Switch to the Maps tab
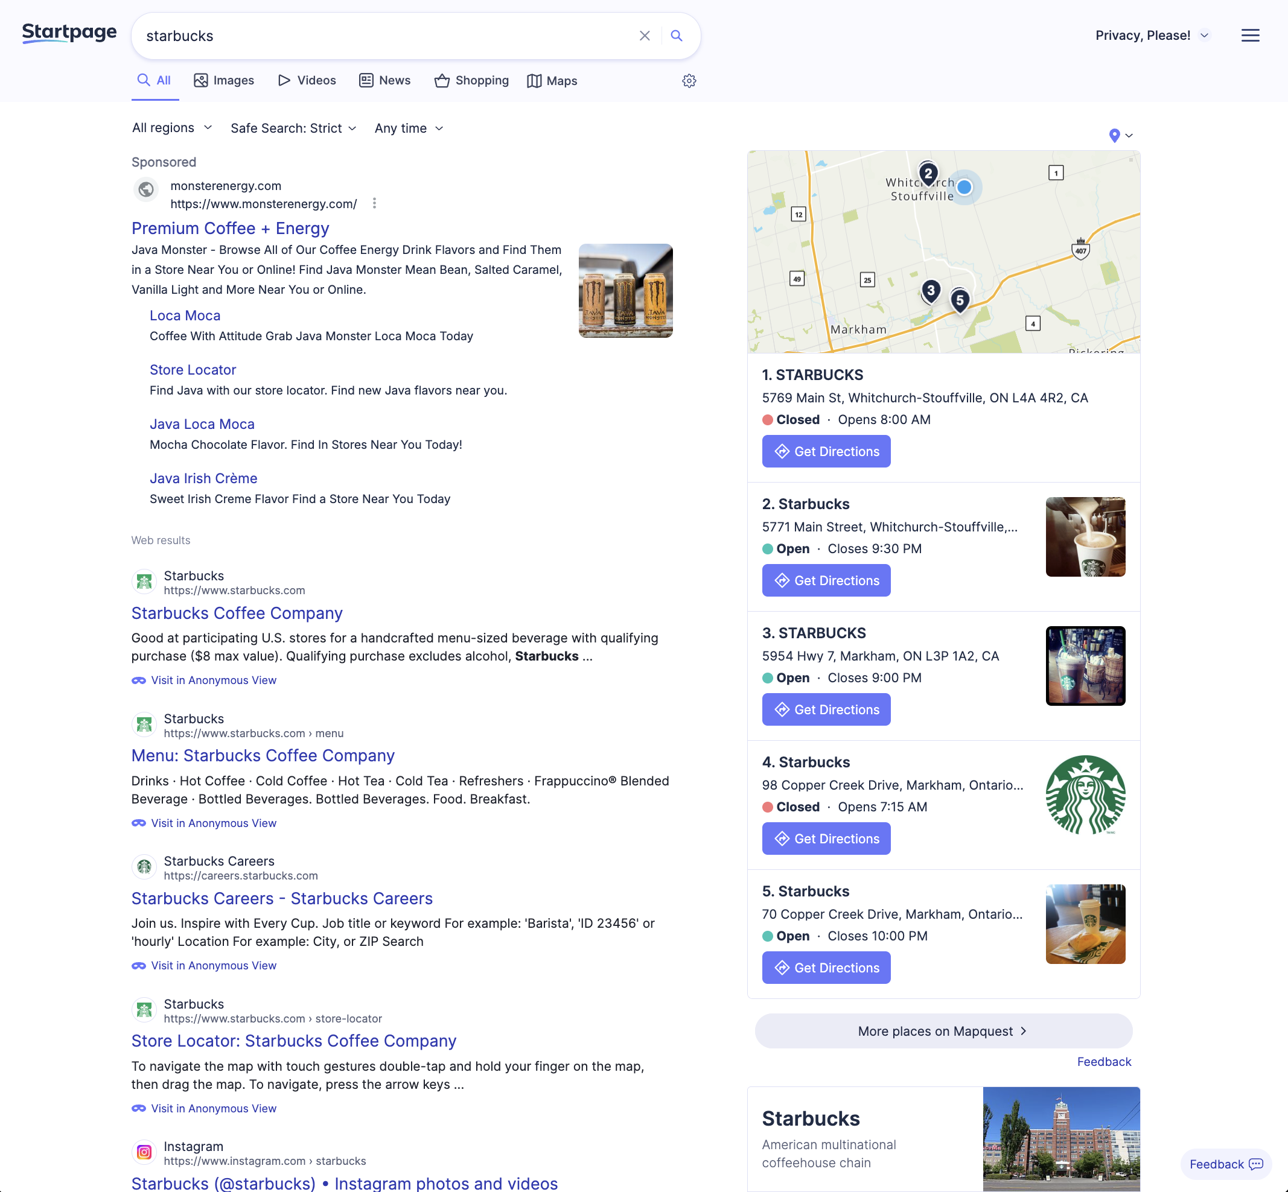 (552, 81)
